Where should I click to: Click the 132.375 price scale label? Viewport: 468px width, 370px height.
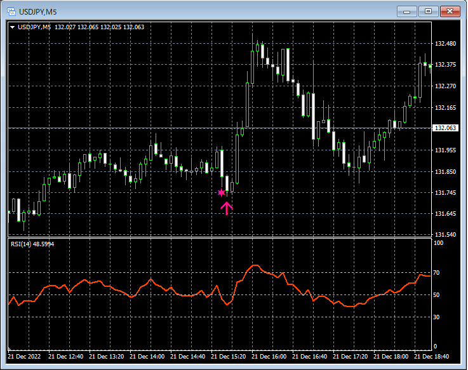click(445, 65)
